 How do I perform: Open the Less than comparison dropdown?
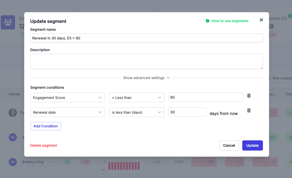136,97
